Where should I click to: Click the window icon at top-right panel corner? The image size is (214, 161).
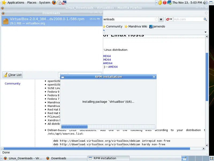pyautogui.click(x=211, y=2)
